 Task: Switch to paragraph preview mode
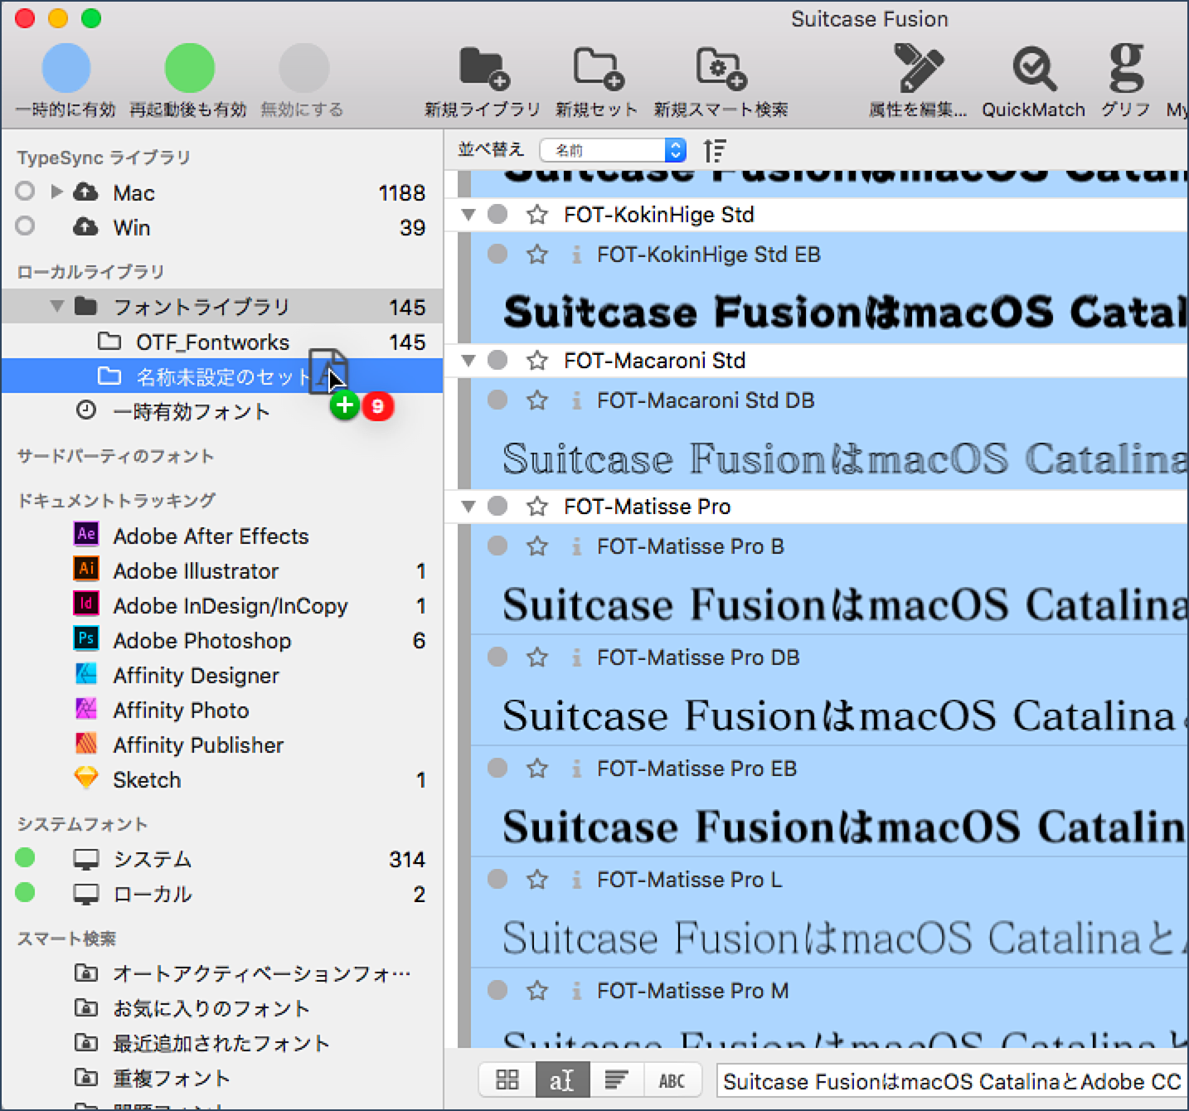point(616,1080)
